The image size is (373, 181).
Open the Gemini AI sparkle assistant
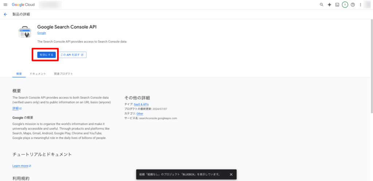329,5
